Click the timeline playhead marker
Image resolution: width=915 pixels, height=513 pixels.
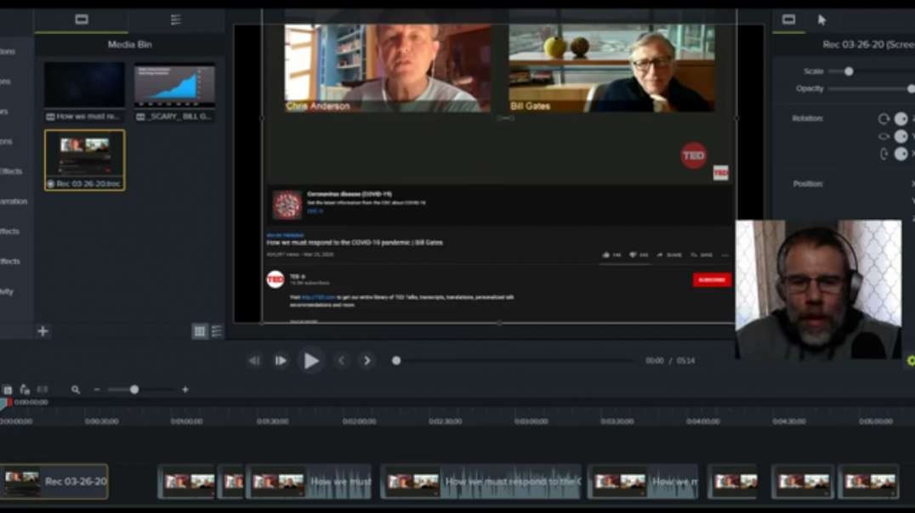pos(5,403)
